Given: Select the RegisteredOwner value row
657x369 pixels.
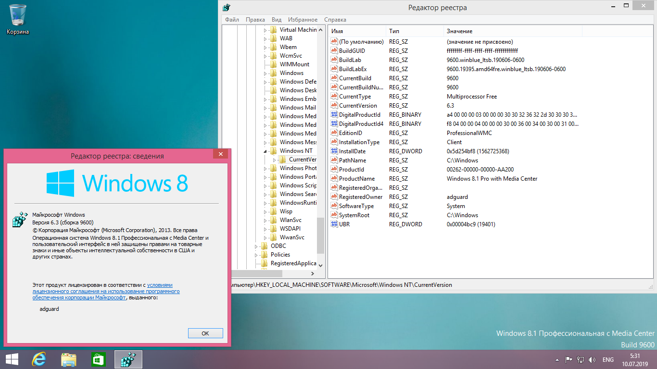Looking at the screenshot, I should pos(490,197).
